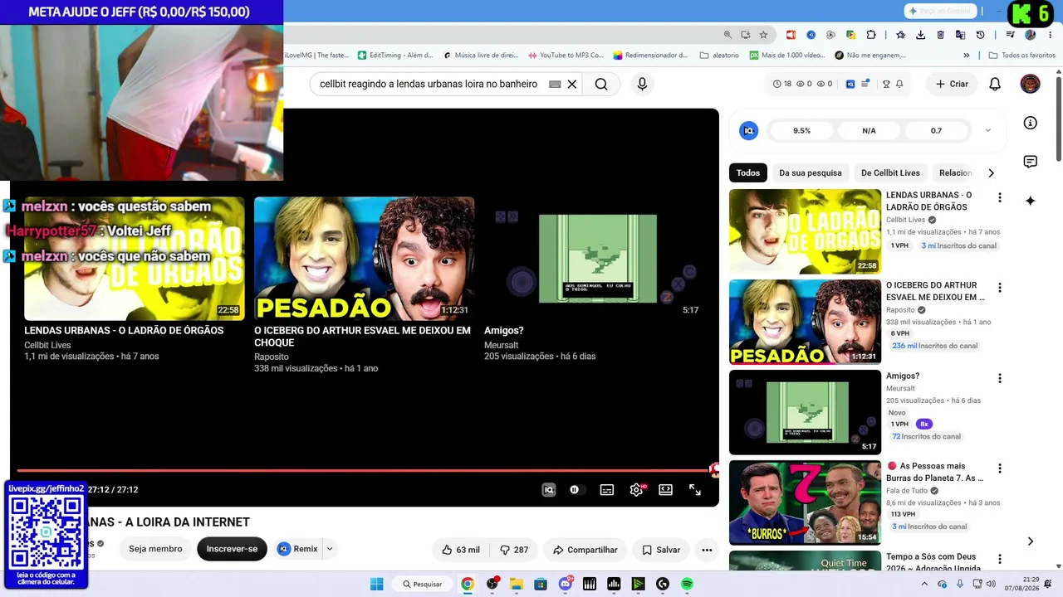
Task: Toggle YouTube subtitles on the player
Action: coord(607,490)
